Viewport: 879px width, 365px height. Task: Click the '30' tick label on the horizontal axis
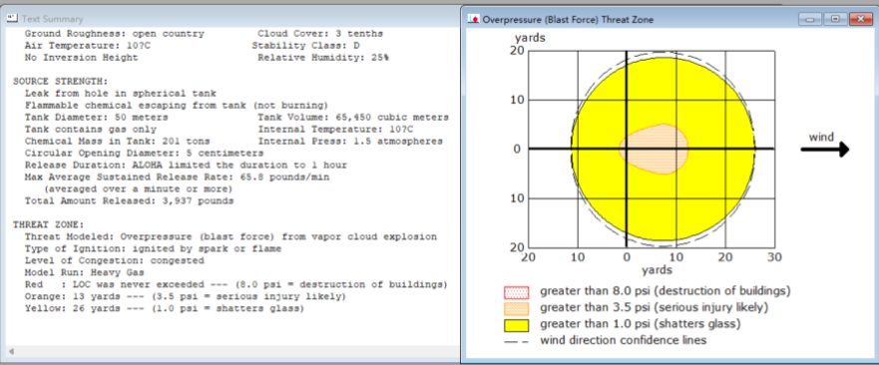[x=774, y=256]
